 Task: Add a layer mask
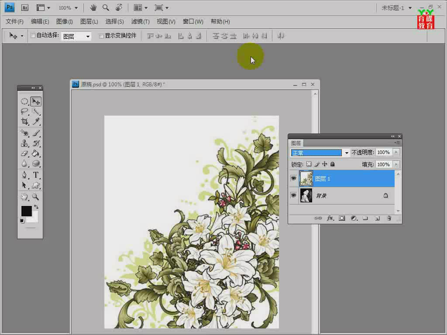(342, 218)
